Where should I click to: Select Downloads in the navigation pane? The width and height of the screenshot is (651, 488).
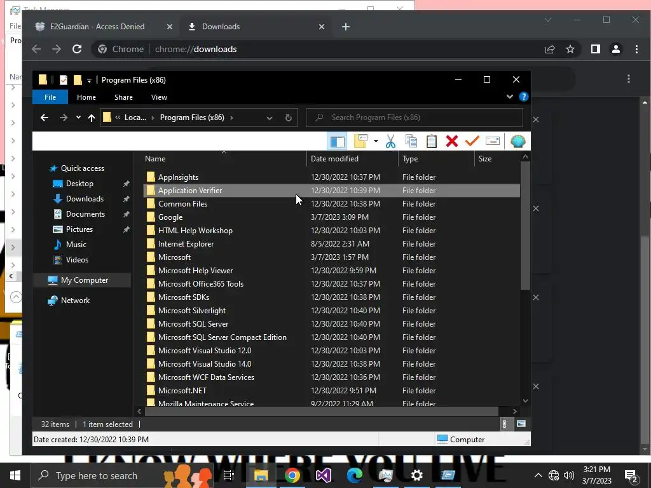[x=85, y=199]
